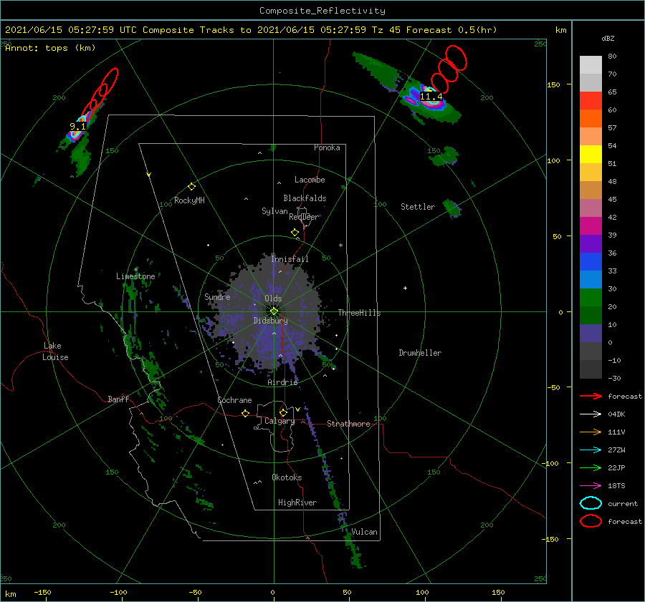Click the Stettler town label
645x602 pixels.
click(418, 207)
